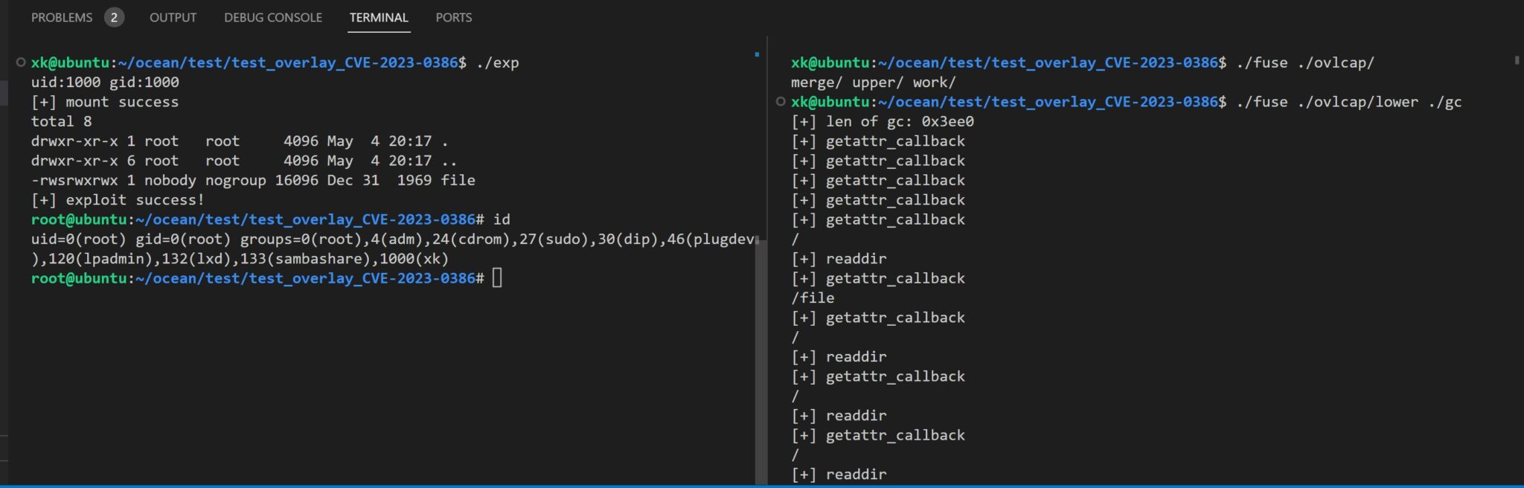Open the PROBLEMS tab
The width and height of the screenshot is (1524, 488).
(62, 17)
